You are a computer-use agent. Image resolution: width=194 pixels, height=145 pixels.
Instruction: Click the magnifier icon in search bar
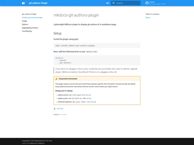coord(113,3)
